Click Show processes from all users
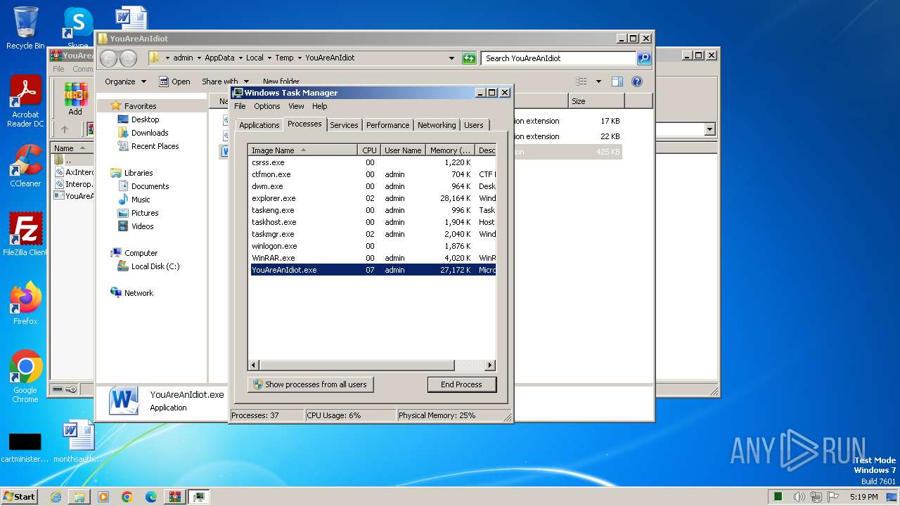 (310, 384)
